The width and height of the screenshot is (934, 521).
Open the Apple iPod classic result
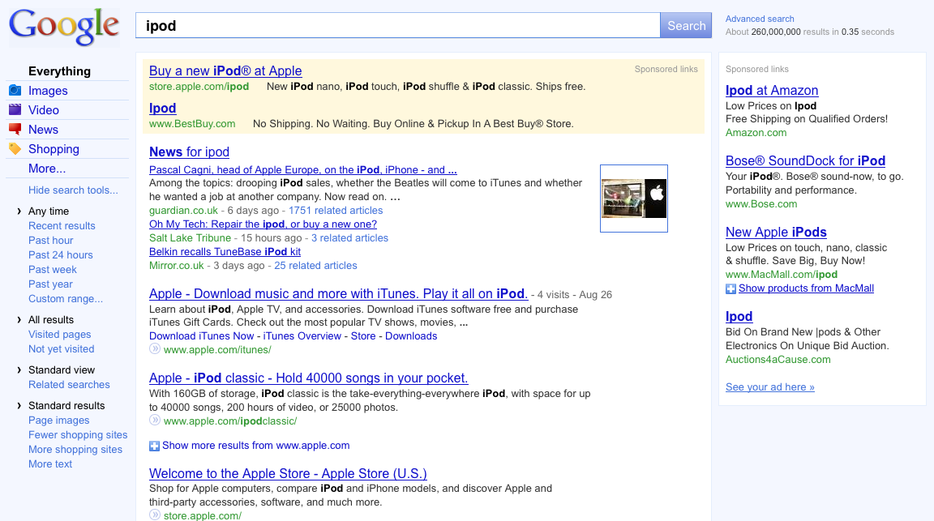309,378
